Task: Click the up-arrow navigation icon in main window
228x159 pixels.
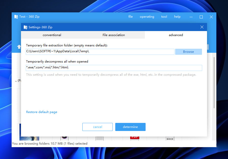Action: 19,47
